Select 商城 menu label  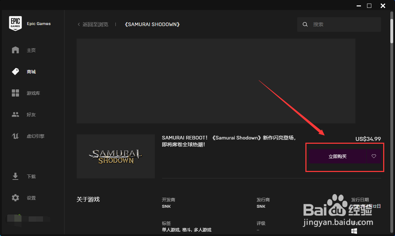pyautogui.click(x=31, y=72)
